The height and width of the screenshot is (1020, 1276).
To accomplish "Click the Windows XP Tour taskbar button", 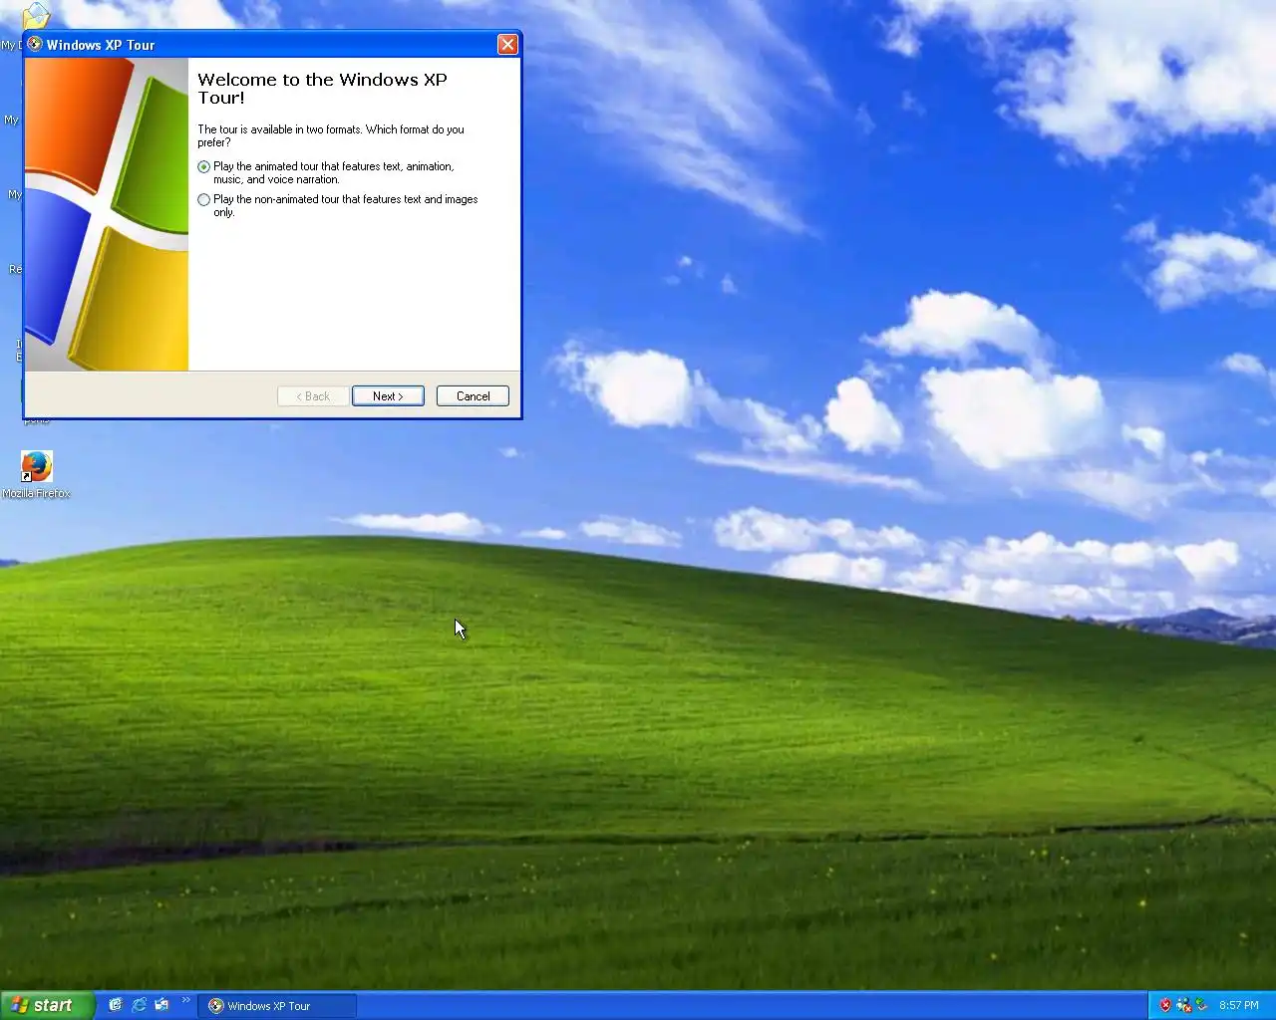I will [277, 1006].
